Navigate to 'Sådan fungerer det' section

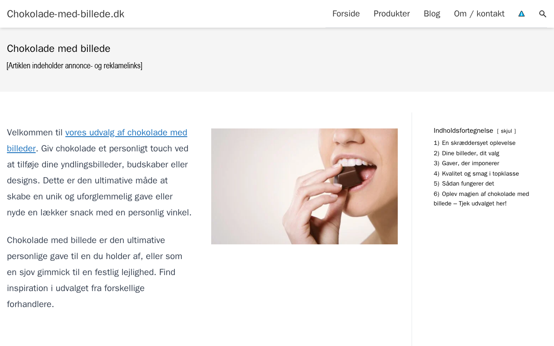pyautogui.click(x=464, y=183)
